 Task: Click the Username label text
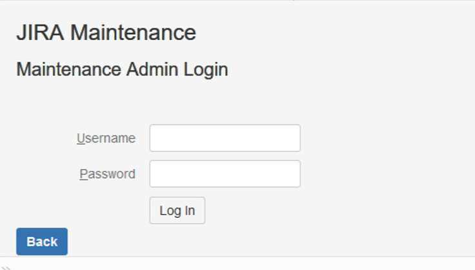pyautogui.click(x=106, y=138)
